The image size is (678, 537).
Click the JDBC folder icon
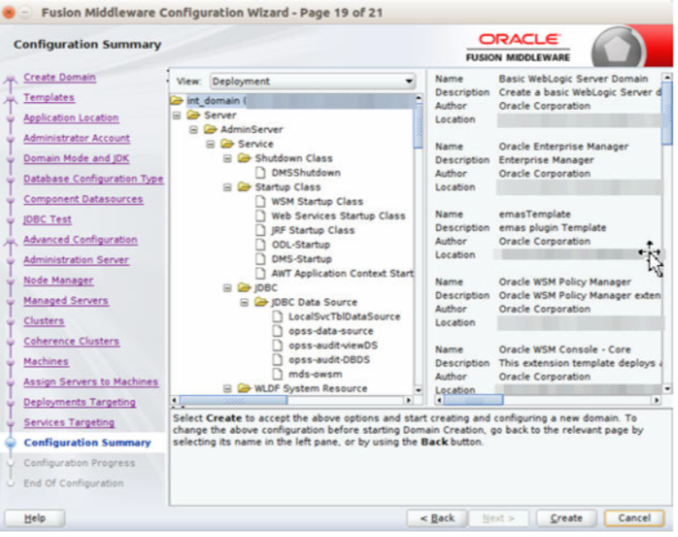244,288
